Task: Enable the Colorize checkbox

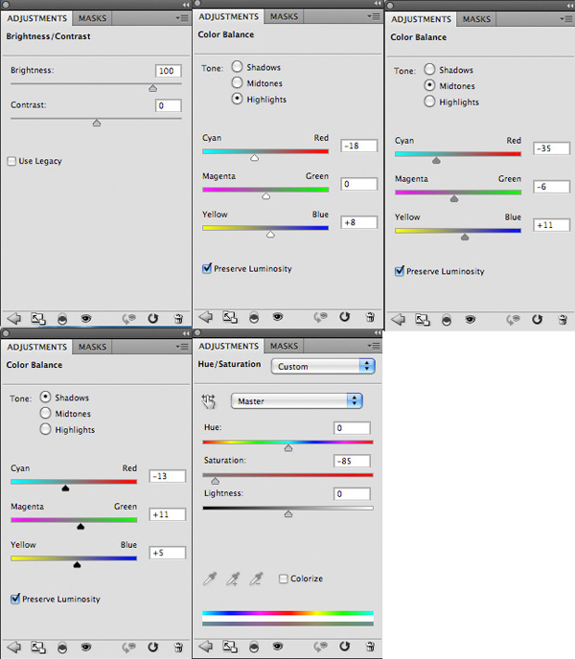Action: click(284, 579)
